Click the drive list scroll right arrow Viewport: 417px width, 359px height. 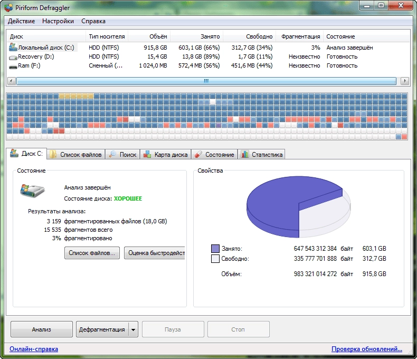point(405,81)
